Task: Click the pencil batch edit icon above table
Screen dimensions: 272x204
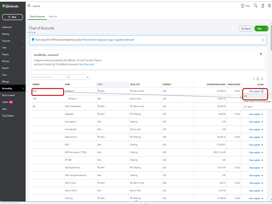Action: coord(254,79)
